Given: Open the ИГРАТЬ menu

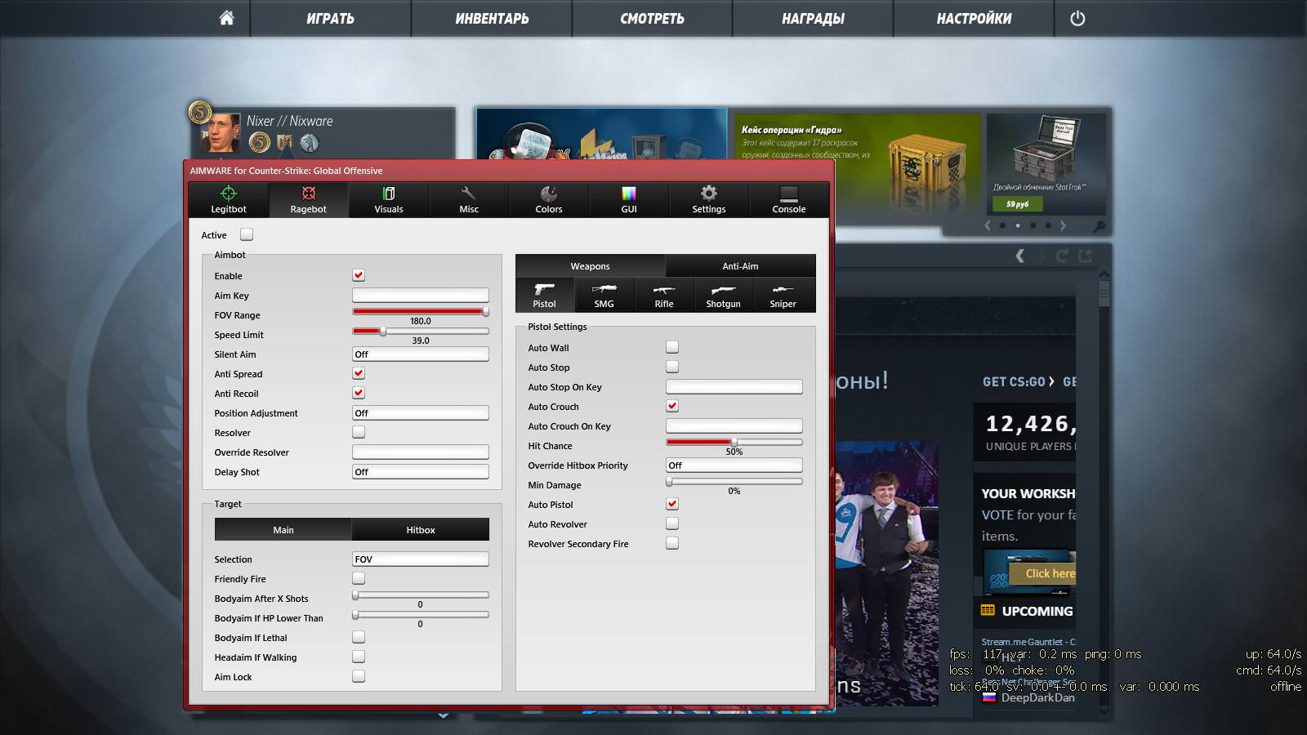Looking at the screenshot, I should tap(330, 18).
